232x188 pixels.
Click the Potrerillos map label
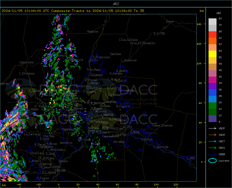coord(47,106)
